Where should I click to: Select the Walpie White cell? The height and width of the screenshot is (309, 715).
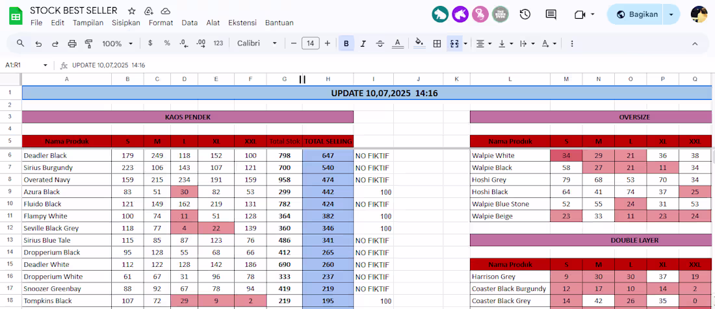(510, 156)
